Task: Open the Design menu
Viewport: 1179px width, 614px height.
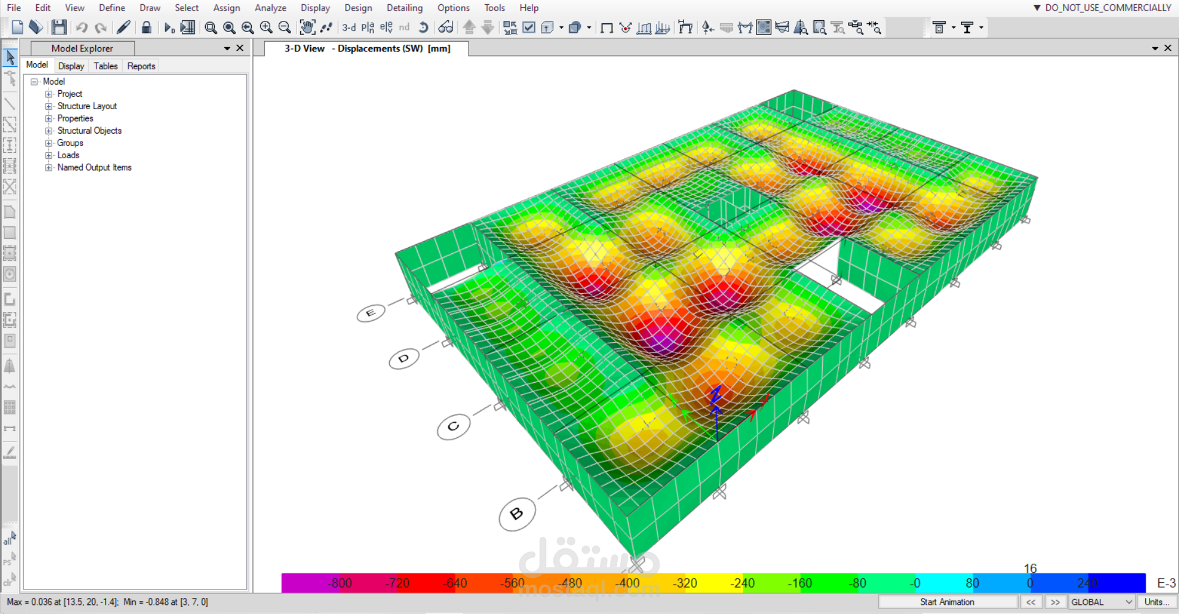Action: tap(358, 8)
